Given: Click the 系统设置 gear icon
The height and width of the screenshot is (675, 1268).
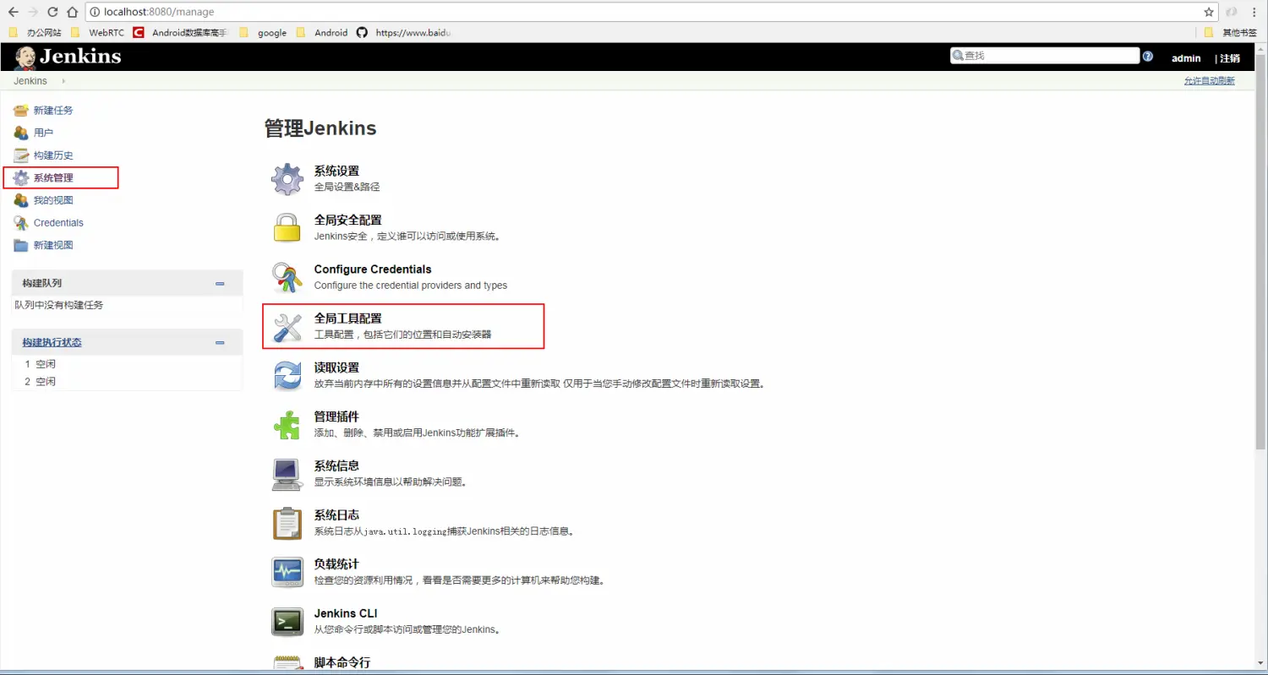Looking at the screenshot, I should [x=287, y=178].
